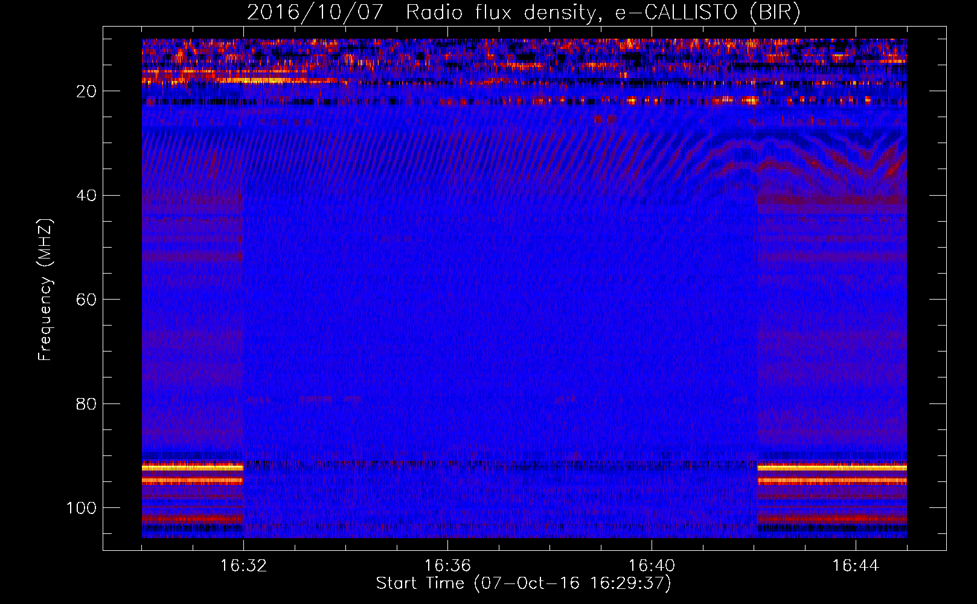Click the 60 MHz frequency tick label

tap(86, 300)
